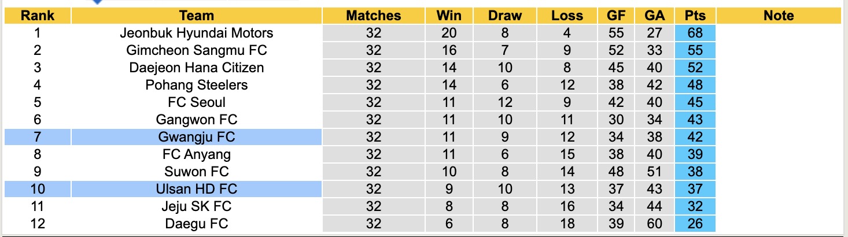This screenshot has width=848, height=237.
Task: Click the Win column header
Action: tap(448, 16)
